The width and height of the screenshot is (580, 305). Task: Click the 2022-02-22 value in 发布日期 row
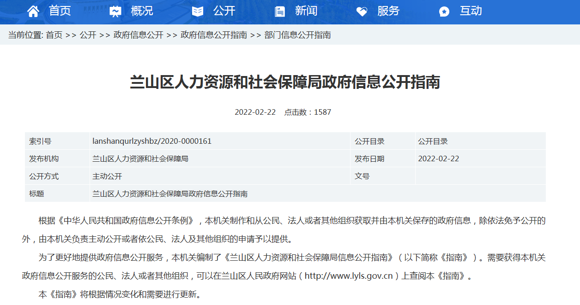pos(439,158)
